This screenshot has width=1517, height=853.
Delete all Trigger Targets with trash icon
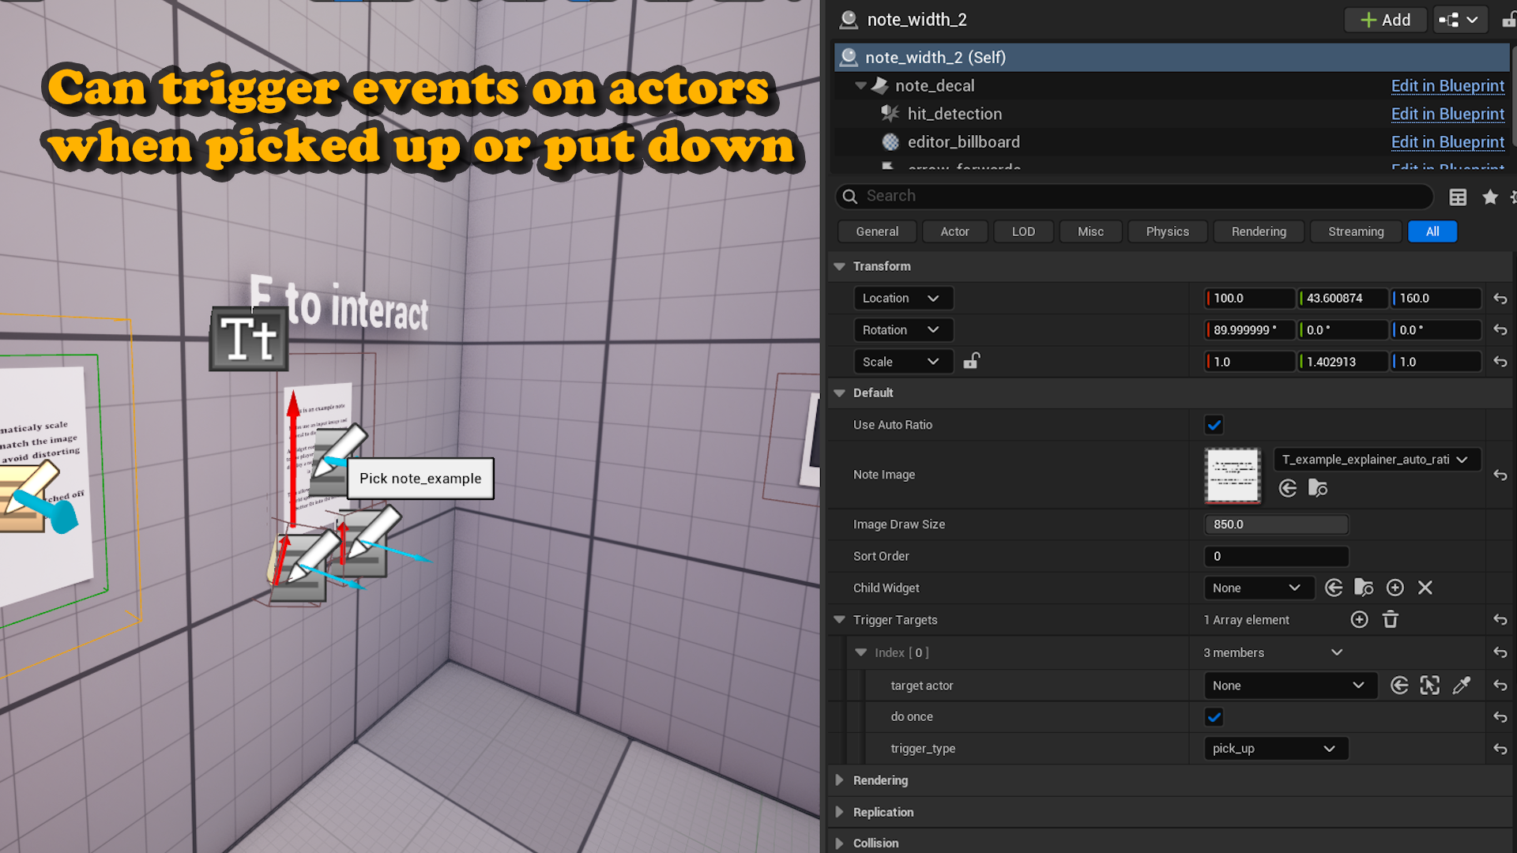pyautogui.click(x=1391, y=620)
